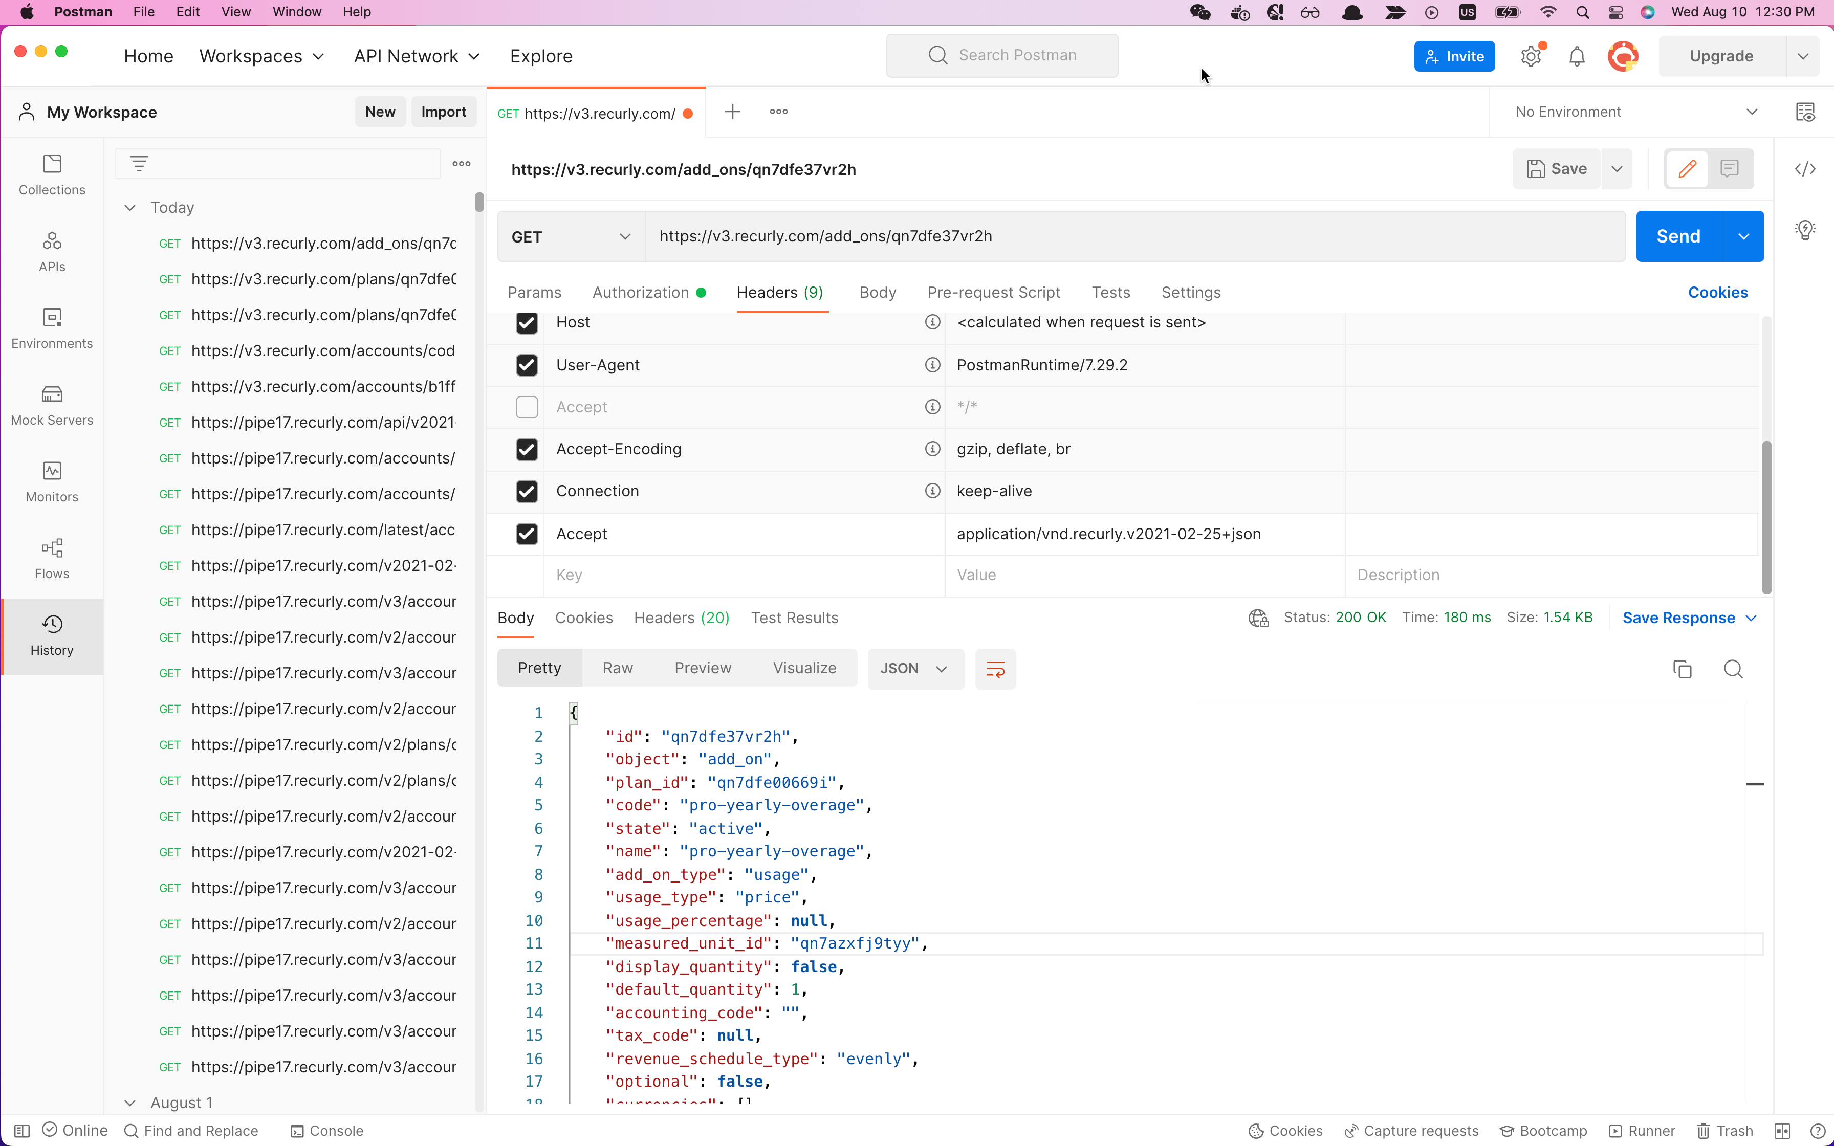Click the code snippet icon
The height and width of the screenshot is (1146, 1834).
point(1804,169)
